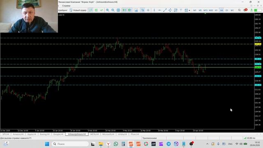Switch to the META,H4 chart tab
Screen dimensions: 263x148
[95, 134]
